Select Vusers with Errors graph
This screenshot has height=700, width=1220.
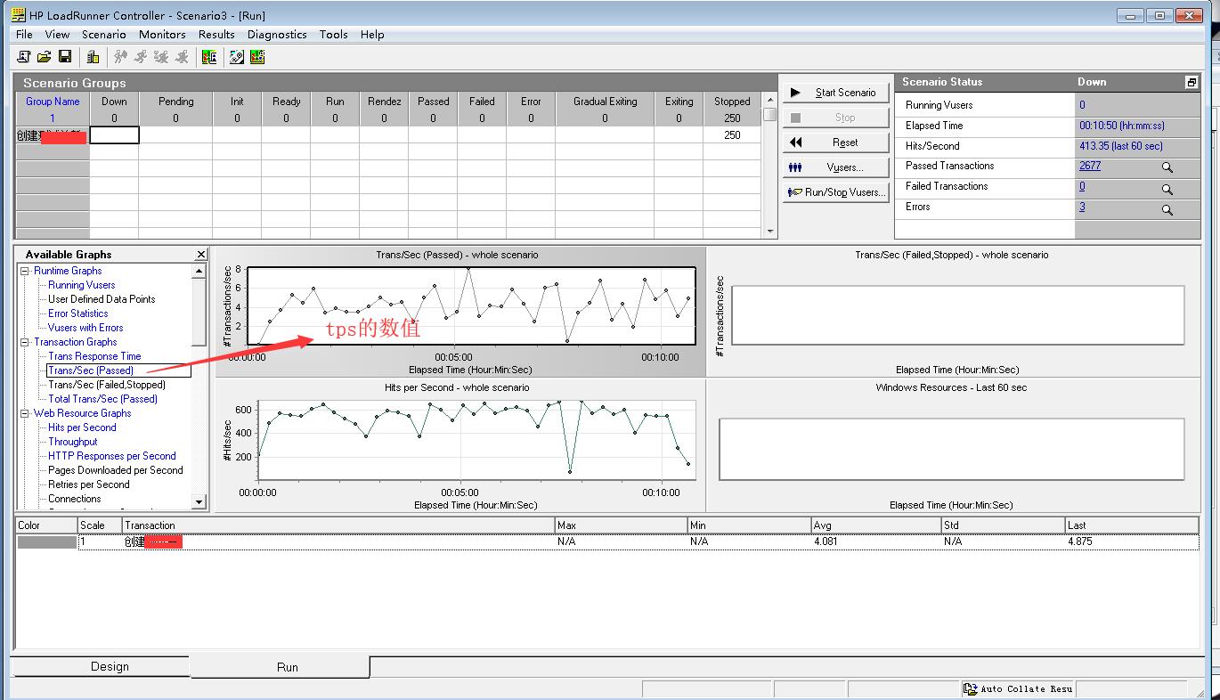(x=85, y=328)
